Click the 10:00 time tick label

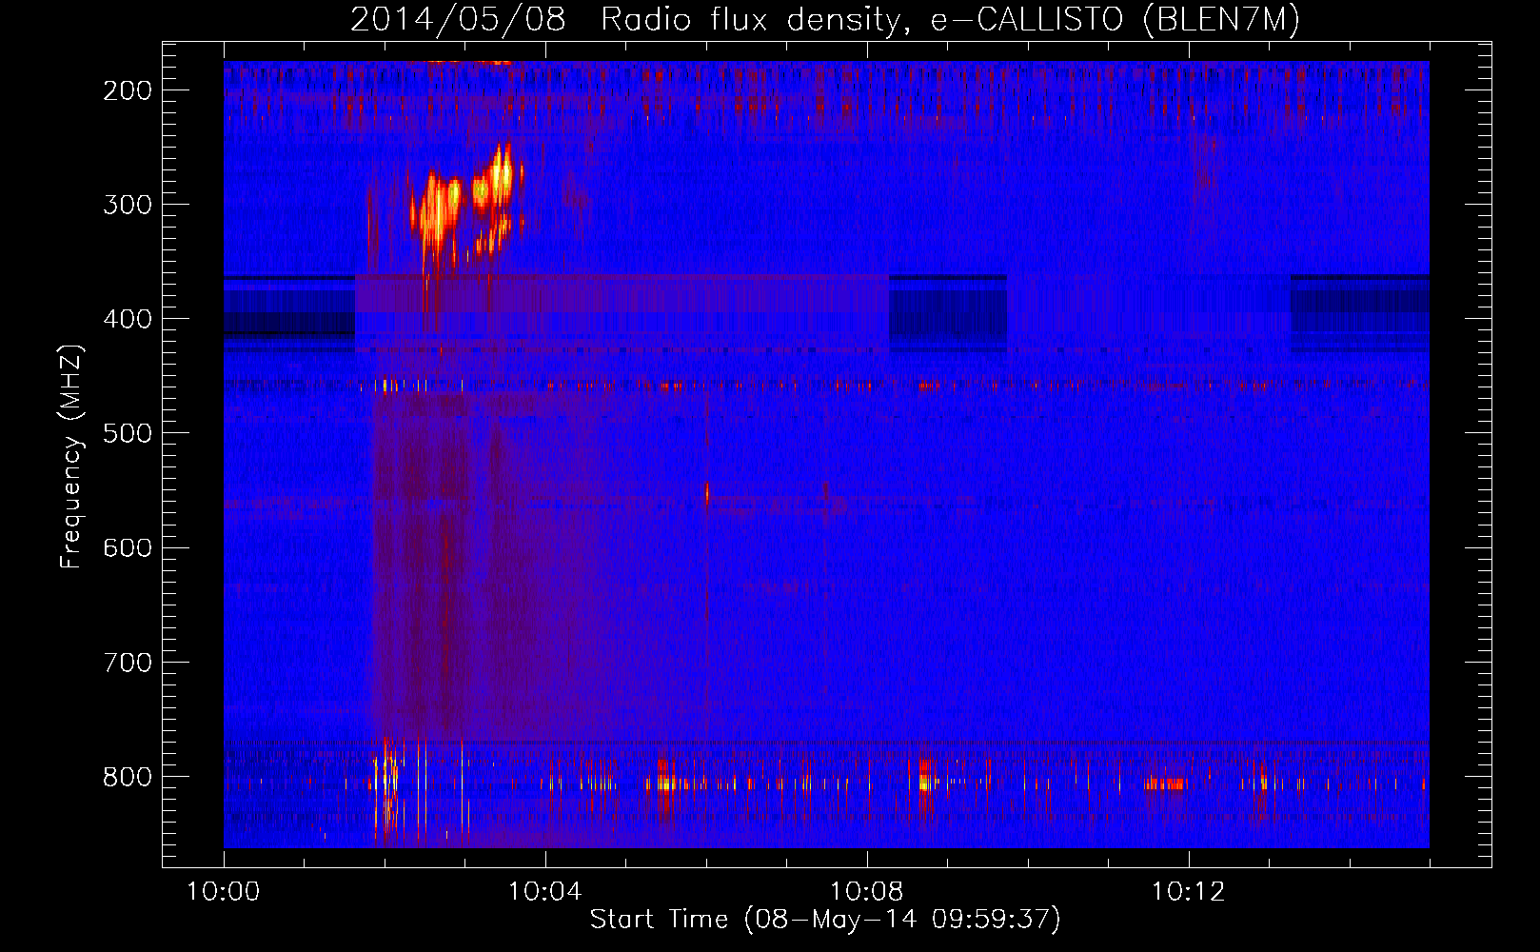pyautogui.click(x=224, y=892)
